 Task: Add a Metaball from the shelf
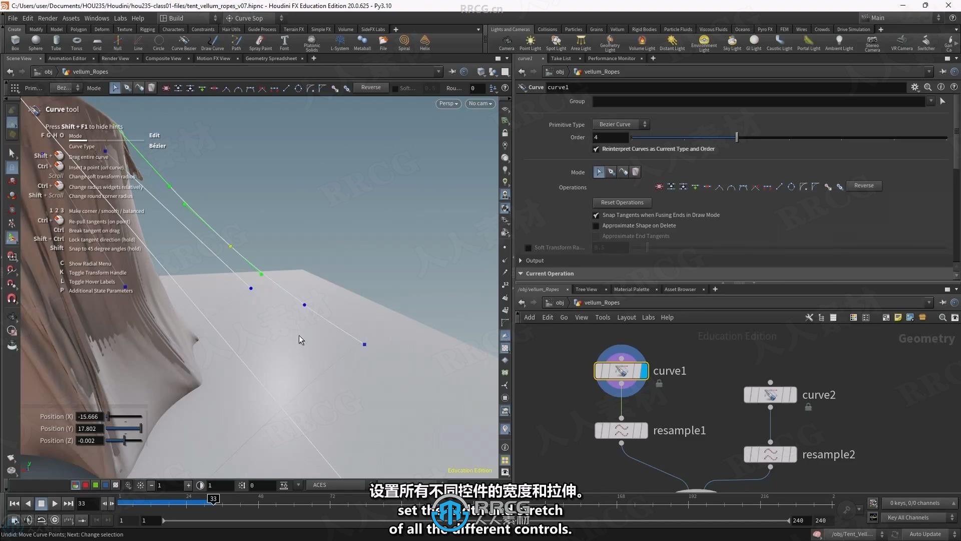click(x=362, y=43)
